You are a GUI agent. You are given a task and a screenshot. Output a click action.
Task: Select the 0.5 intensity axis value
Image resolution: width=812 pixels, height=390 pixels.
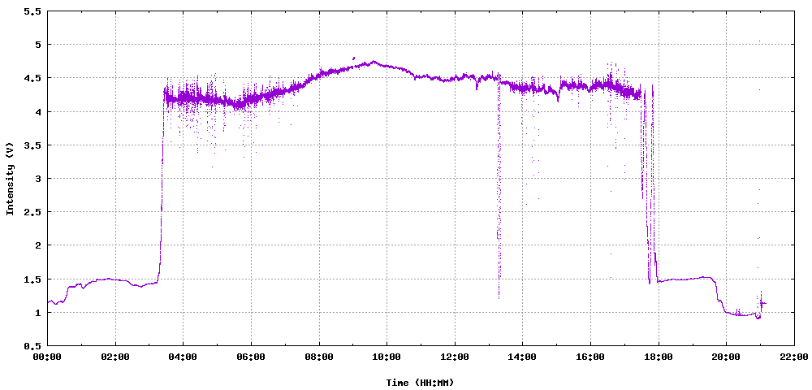tap(32, 346)
